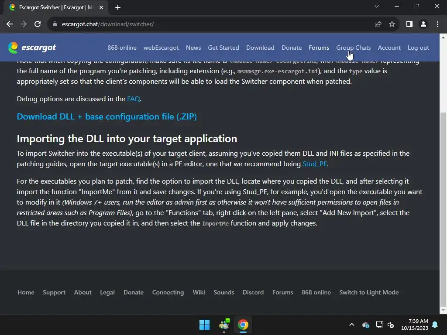Open the Chrome profile icon
The image size is (447, 335).
(423, 24)
